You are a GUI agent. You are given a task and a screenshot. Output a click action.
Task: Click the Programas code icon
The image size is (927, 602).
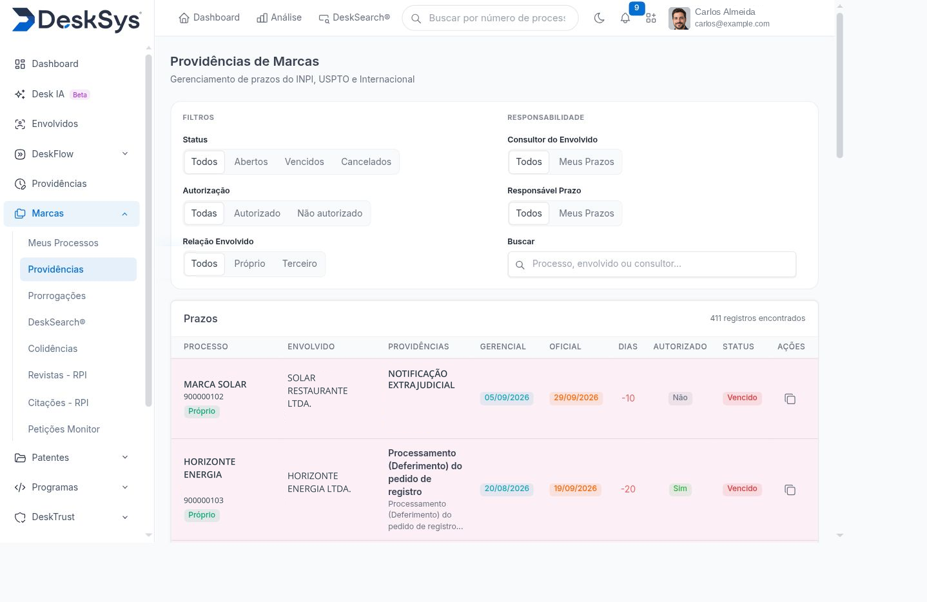[x=20, y=487]
